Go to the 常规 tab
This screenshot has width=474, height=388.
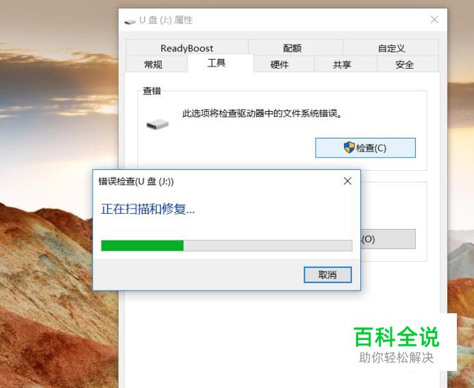pos(153,64)
